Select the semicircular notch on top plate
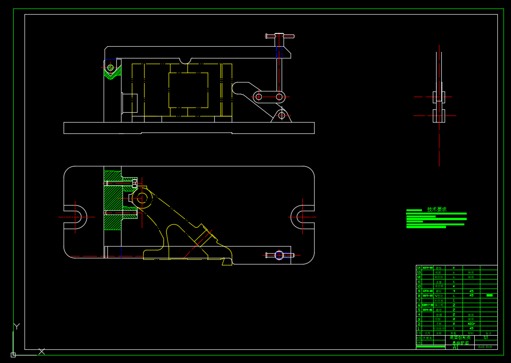This screenshot has width=511, height=363. pos(185,60)
